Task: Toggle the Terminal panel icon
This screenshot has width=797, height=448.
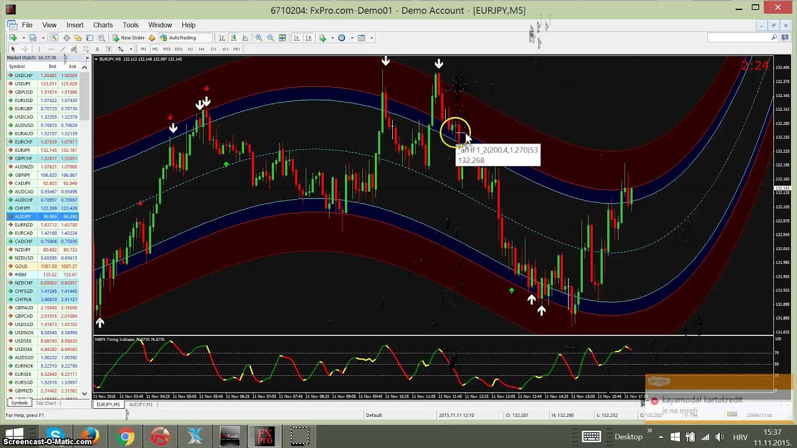Action: [x=90, y=38]
